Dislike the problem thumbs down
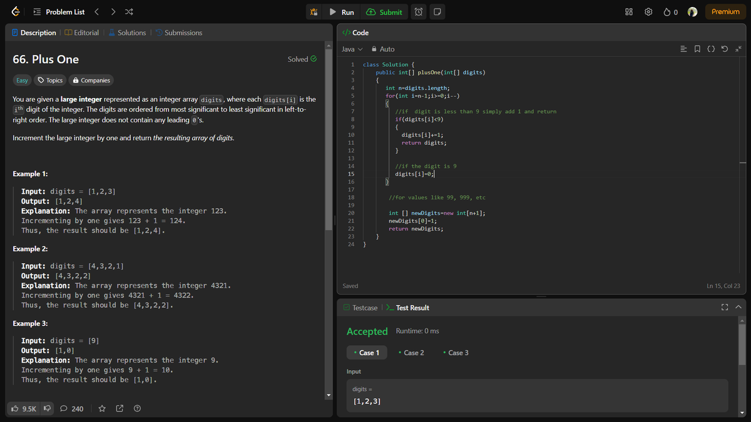The height and width of the screenshot is (422, 751). click(x=46, y=409)
